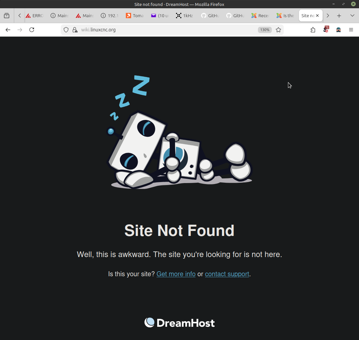
Task: Close the Site not found tab
Action: click(317, 16)
